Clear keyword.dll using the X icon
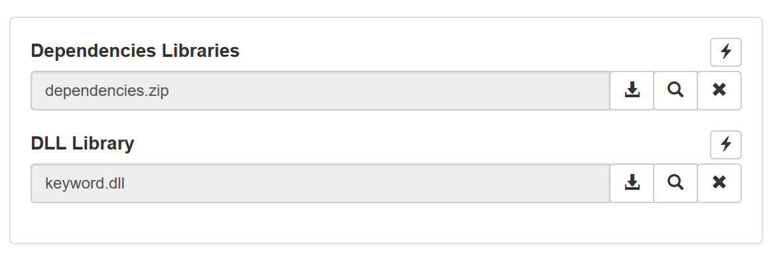 [x=719, y=183]
